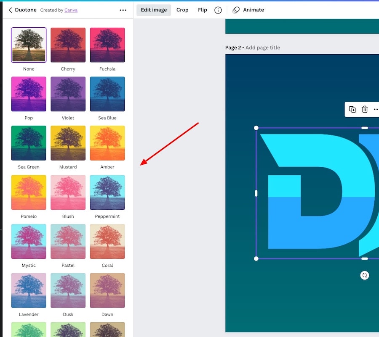The height and width of the screenshot is (337, 379).
Task: Duplicate the selected element using the copy icon
Action: [x=352, y=109]
